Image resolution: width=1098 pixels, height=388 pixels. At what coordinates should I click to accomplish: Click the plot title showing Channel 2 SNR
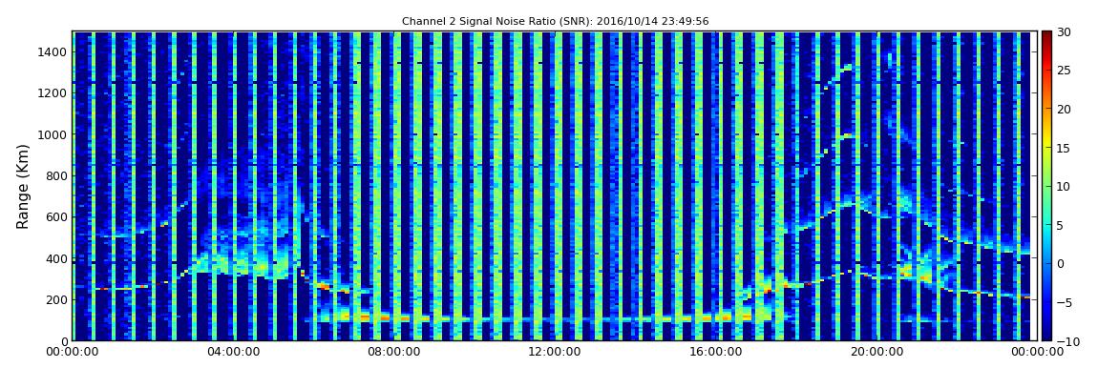click(556, 22)
